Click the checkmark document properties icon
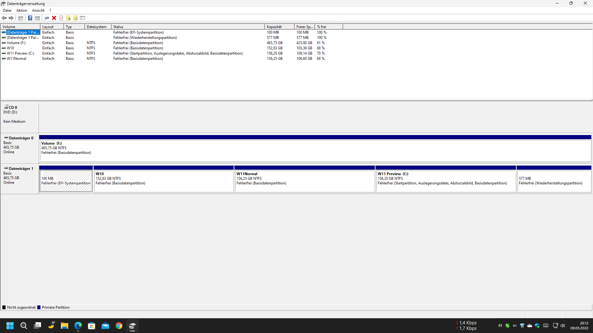Image resolution: width=593 pixels, height=333 pixels. (61, 18)
